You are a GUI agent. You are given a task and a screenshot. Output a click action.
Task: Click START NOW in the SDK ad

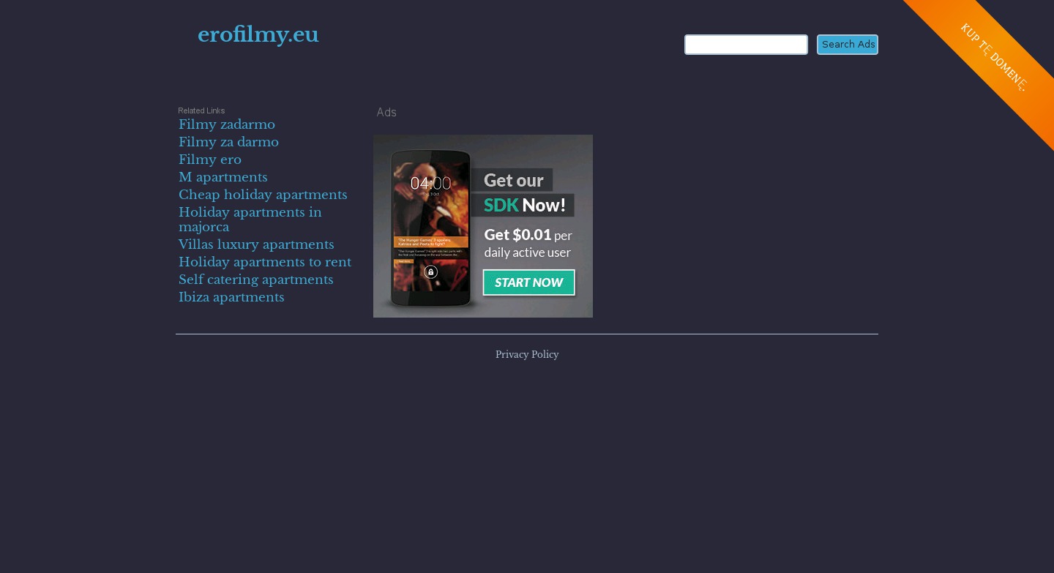pos(528,282)
